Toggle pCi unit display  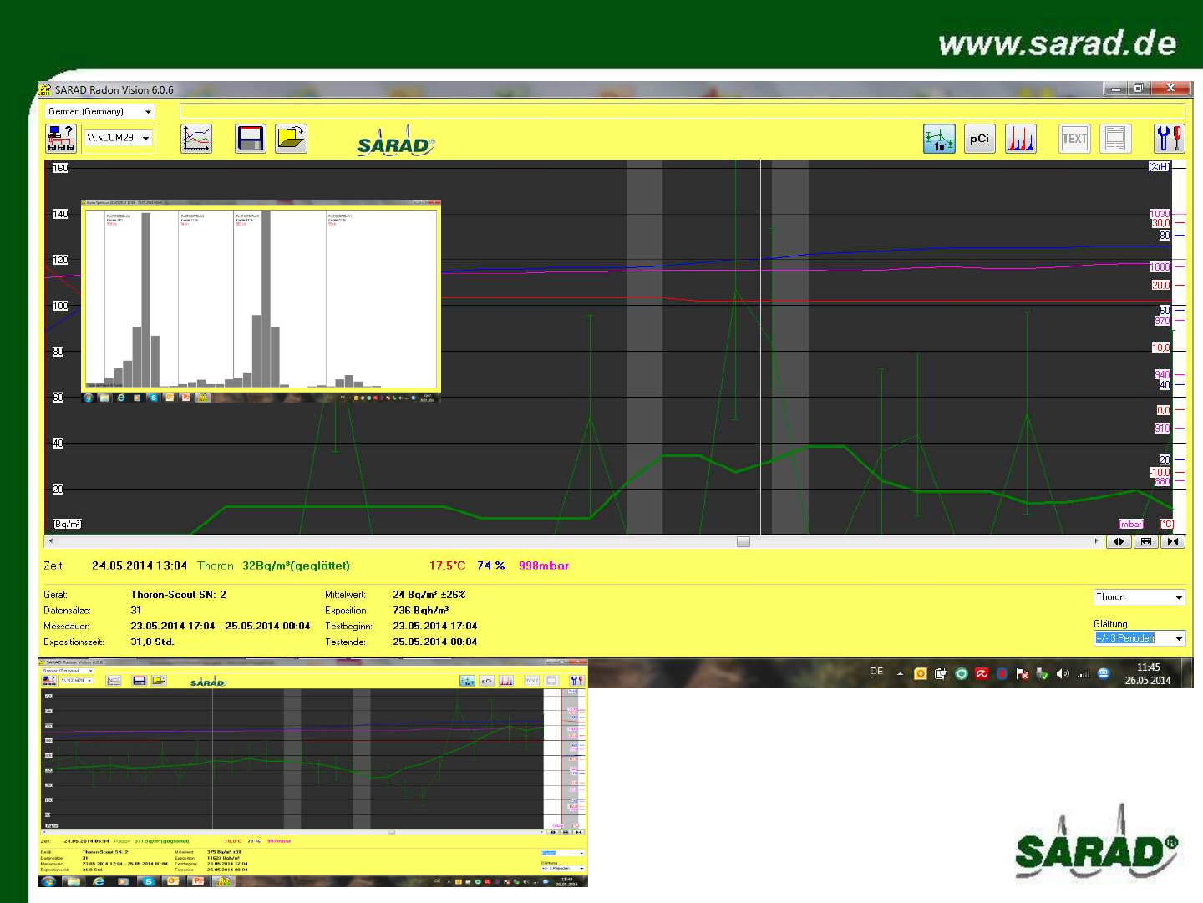tap(979, 138)
